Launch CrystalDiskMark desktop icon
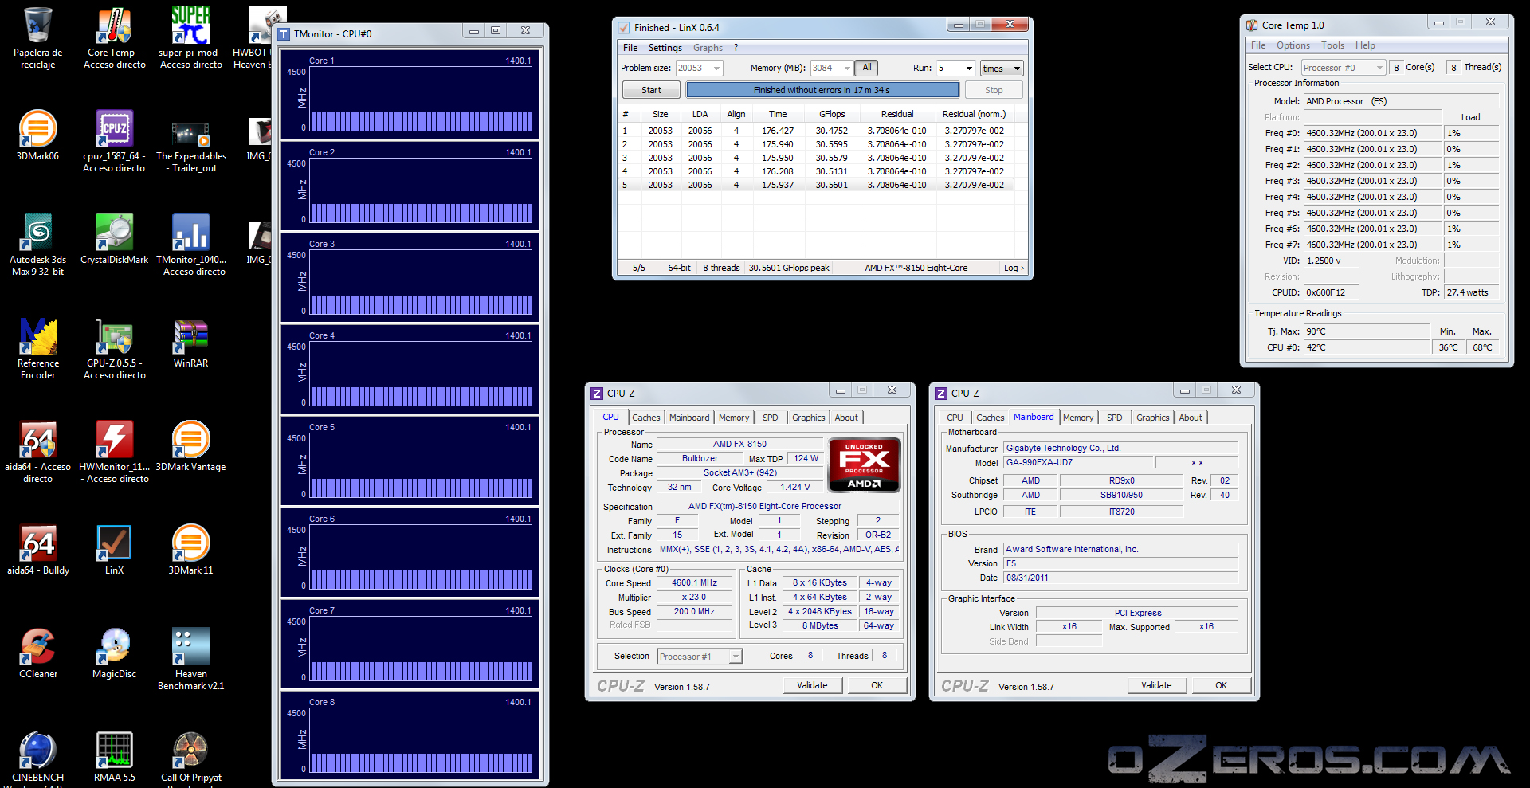Viewport: 1530px width, 788px height. pyautogui.click(x=114, y=239)
